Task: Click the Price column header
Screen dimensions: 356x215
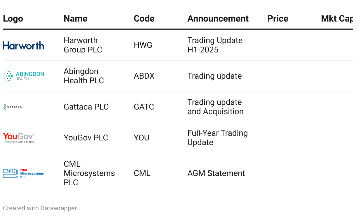Action: click(278, 19)
